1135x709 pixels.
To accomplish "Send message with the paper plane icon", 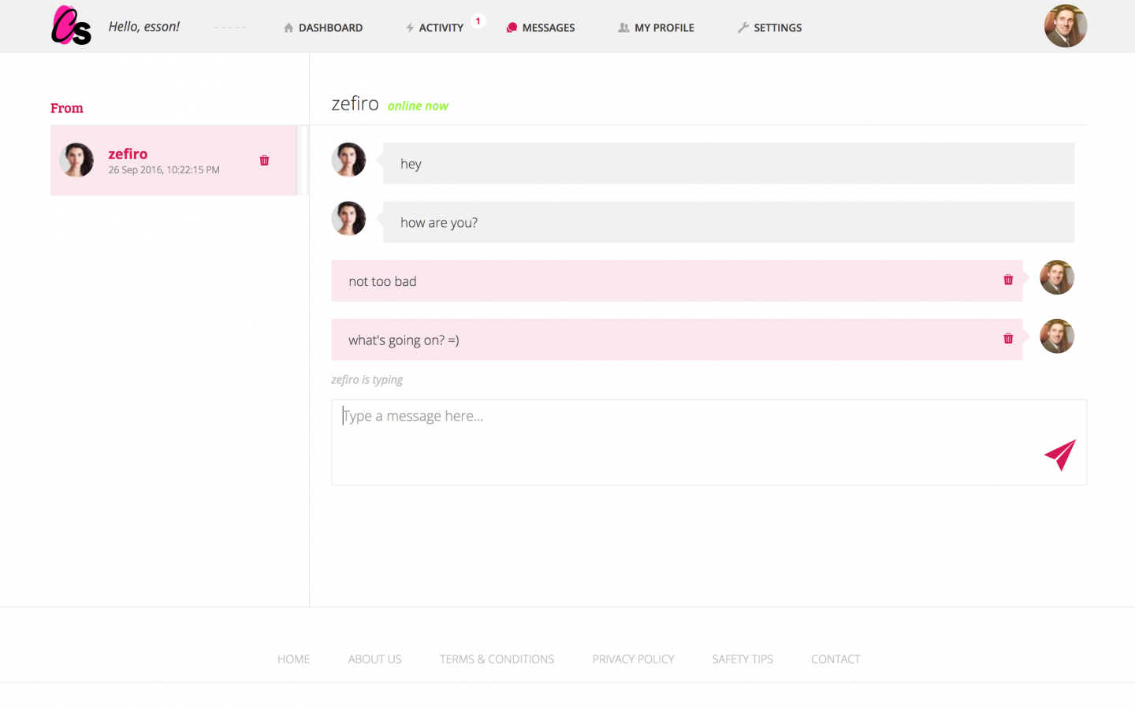I will coord(1060,455).
